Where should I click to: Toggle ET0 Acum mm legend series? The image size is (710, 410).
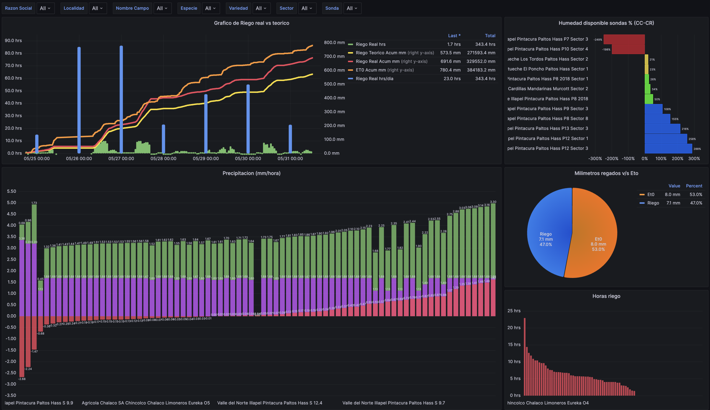(x=371, y=70)
